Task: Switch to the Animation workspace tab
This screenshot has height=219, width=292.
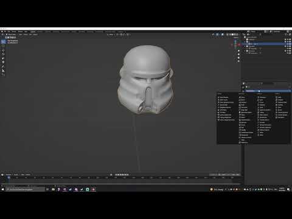Action: click(82, 32)
